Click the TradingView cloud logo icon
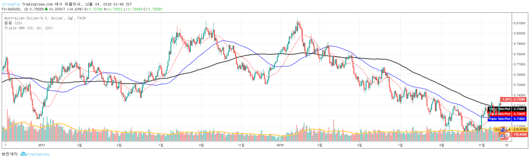The height and width of the screenshot is (159, 530). pos(23,154)
